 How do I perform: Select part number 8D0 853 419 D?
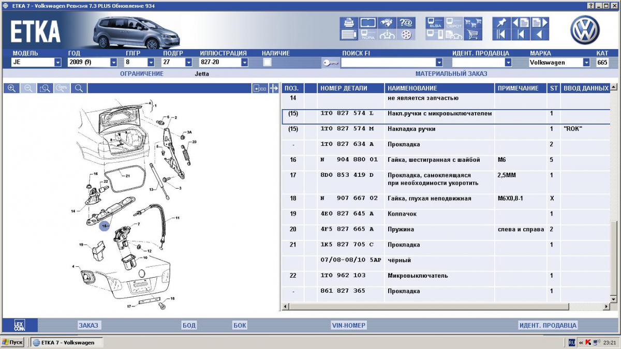pyautogui.click(x=346, y=175)
